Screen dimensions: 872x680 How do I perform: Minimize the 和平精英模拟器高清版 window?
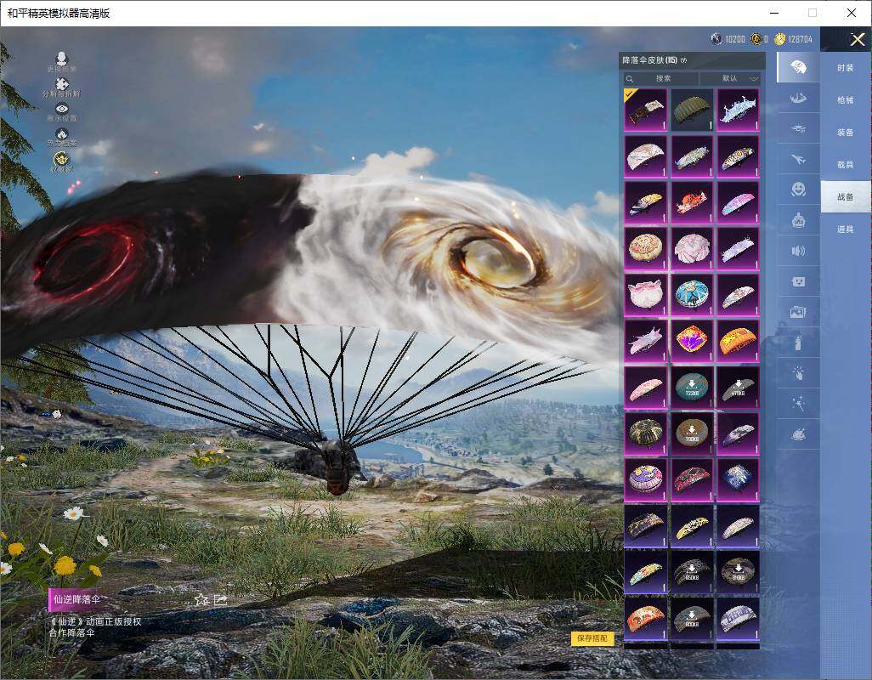point(774,12)
